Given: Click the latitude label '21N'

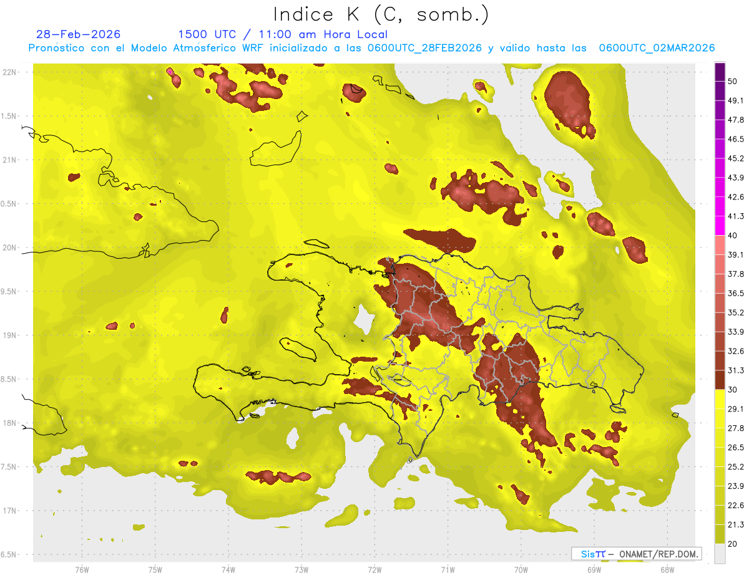Looking at the screenshot, I should [10, 160].
